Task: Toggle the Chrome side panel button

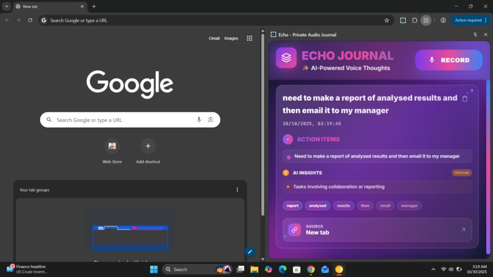Action: click(426, 20)
